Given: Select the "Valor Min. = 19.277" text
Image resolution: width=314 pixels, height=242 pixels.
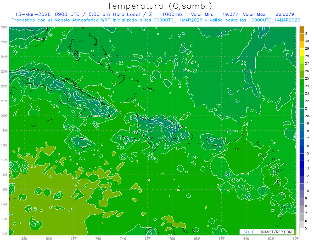Looking at the screenshot, I should tap(215, 14).
